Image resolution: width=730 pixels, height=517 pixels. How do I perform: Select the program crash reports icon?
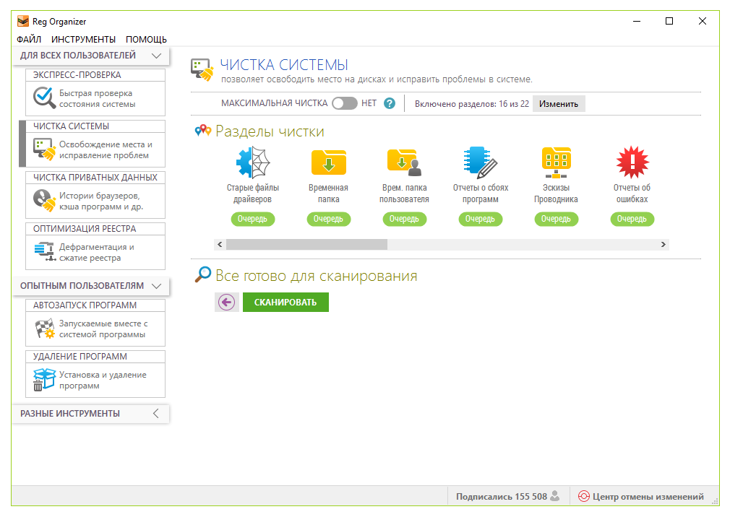pos(481,162)
